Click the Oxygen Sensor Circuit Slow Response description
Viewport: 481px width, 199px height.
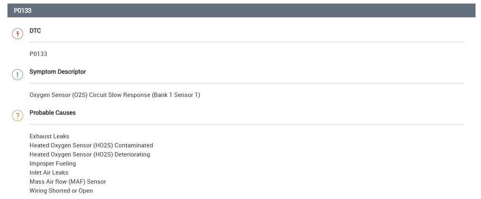(115, 95)
